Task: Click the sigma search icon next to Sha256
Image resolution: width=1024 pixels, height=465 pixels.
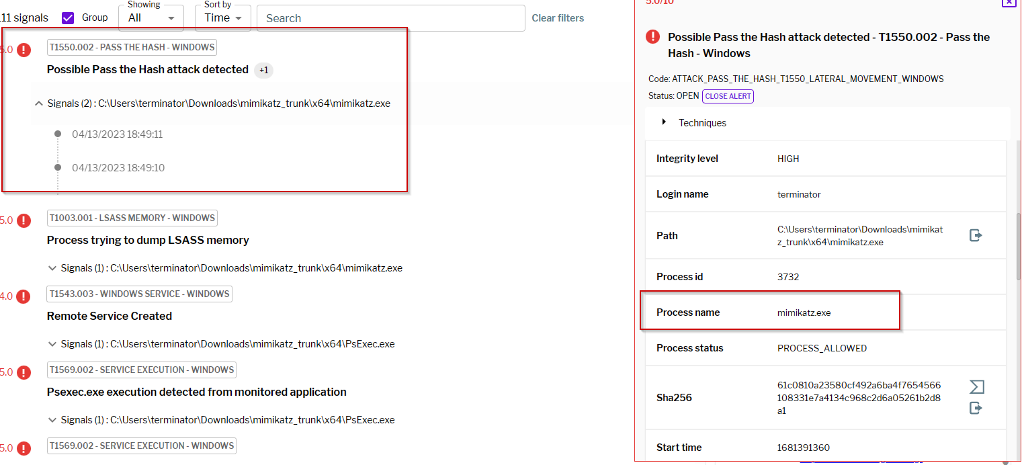Action: [976, 386]
